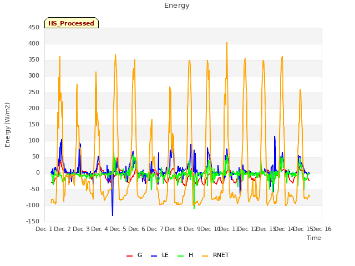Click the 0 y-axis tick label

(38, 173)
